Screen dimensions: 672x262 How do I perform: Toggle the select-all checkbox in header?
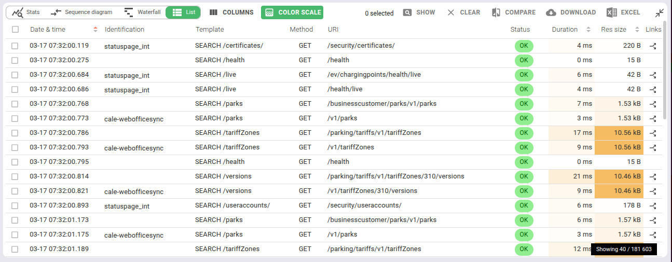coord(15,30)
